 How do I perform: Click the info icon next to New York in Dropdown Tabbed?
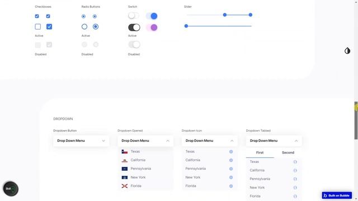coord(295,188)
